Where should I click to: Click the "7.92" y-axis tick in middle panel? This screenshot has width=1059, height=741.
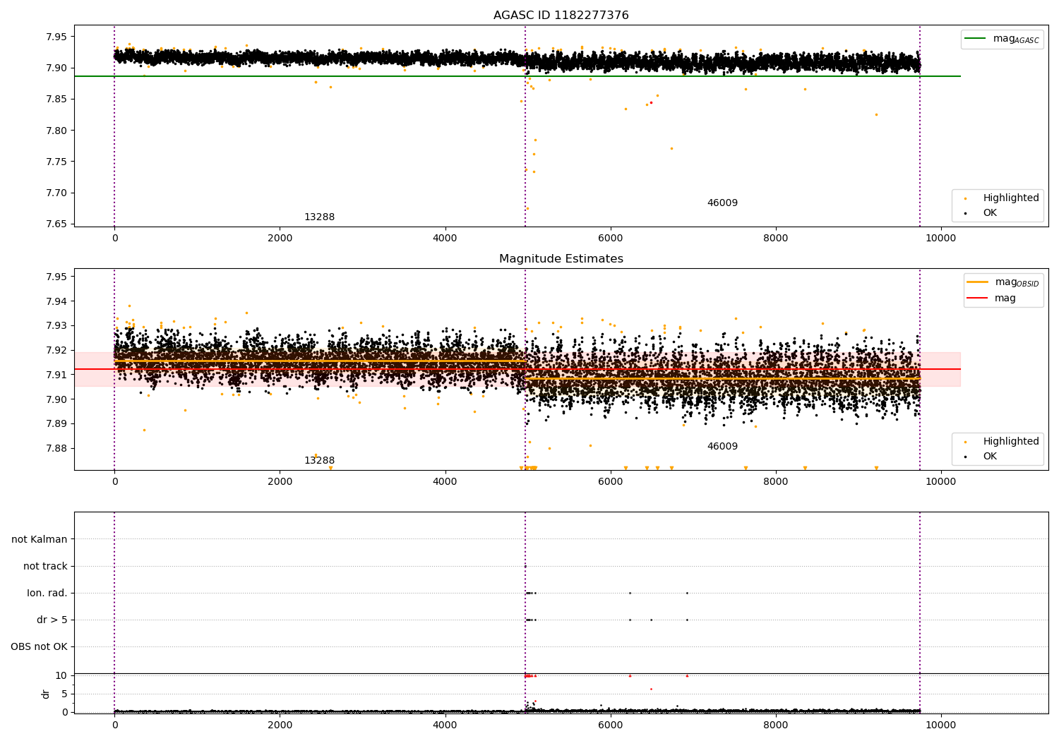[56, 351]
